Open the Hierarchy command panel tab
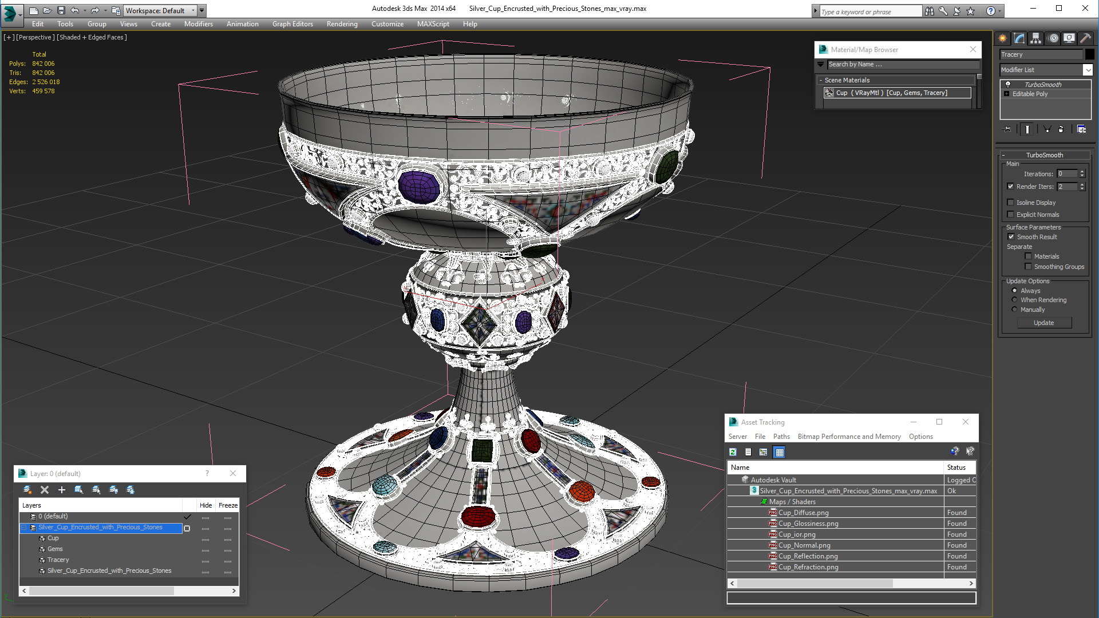Image resolution: width=1099 pixels, height=618 pixels. pos(1035,38)
